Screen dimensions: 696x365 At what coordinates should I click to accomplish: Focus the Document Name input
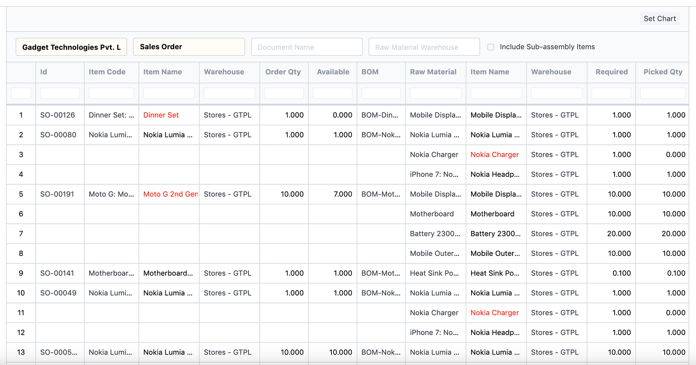pos(307,47)
